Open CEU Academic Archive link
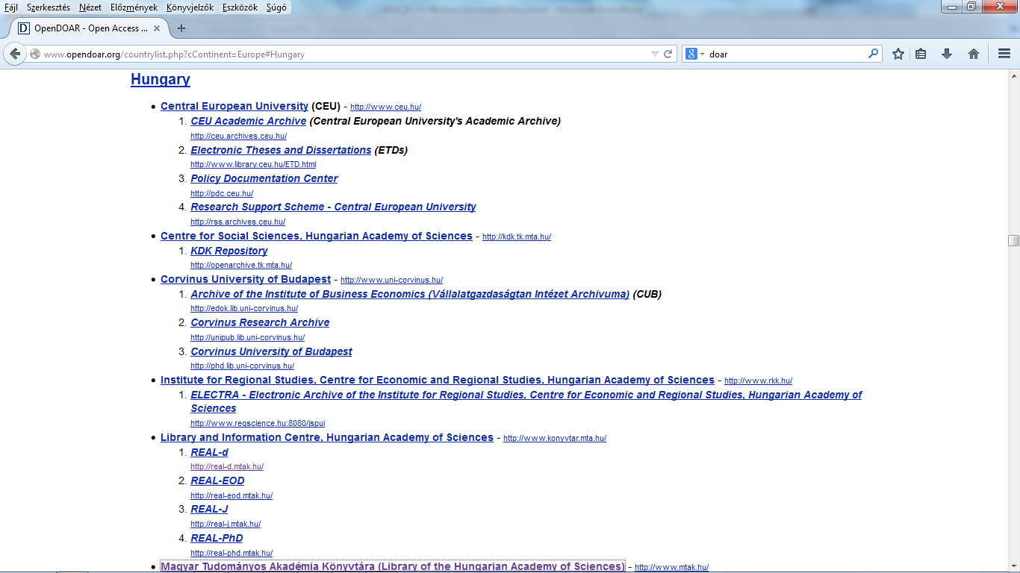Screen dimensions: 1020x573 coord(249,121)
